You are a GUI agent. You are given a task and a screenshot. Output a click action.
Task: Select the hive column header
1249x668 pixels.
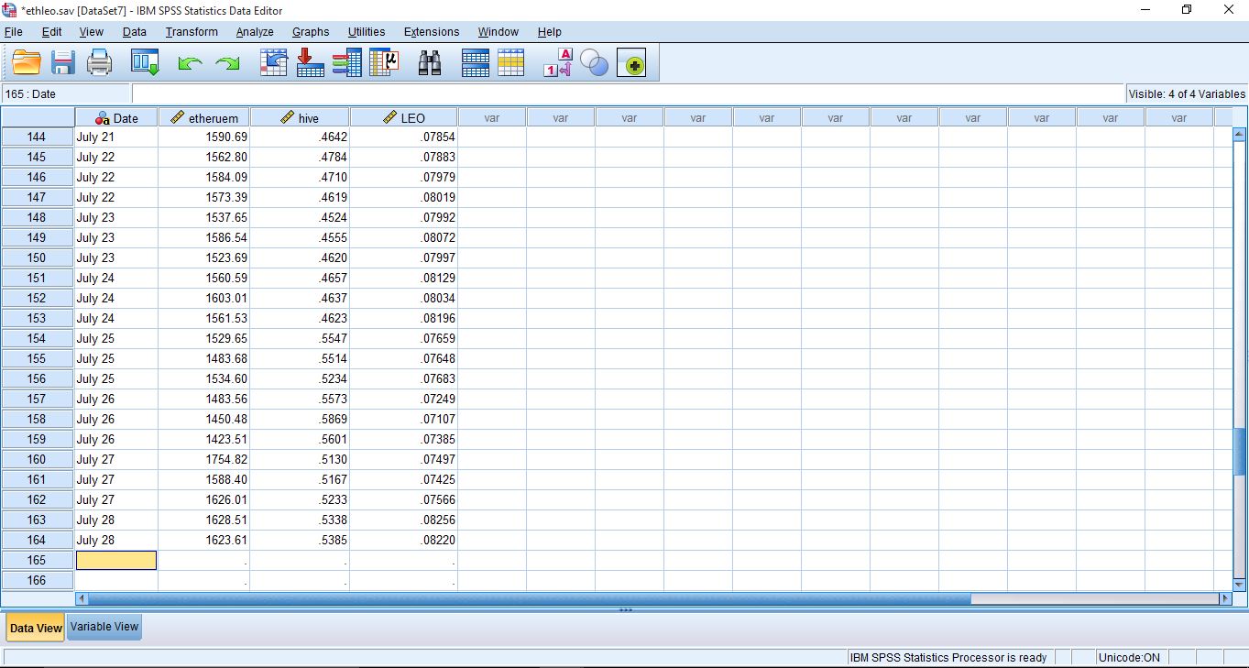pyautogui.click(x=300, y=117)
